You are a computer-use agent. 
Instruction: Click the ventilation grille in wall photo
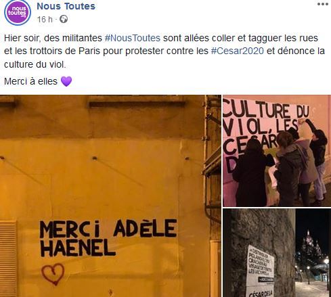8,258
